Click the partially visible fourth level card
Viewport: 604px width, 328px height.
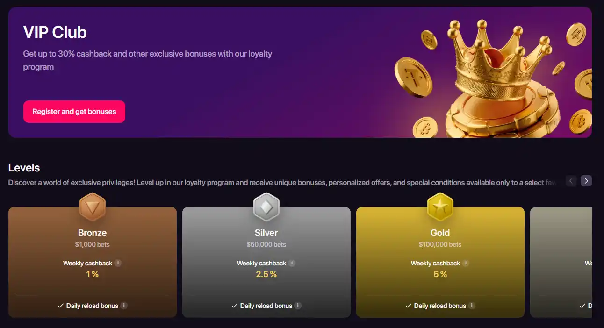coord(561,262)
